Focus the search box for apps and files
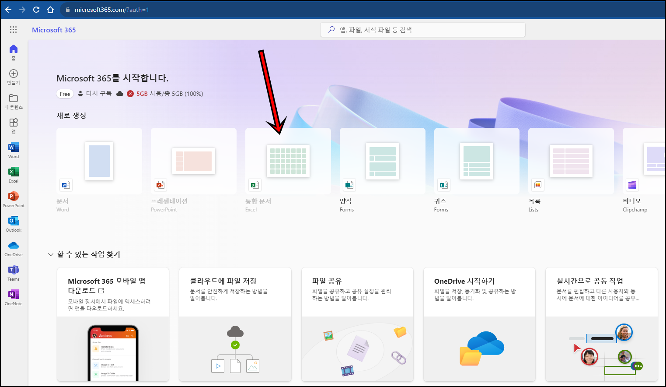The image size is (666, 387). (423, 30)
